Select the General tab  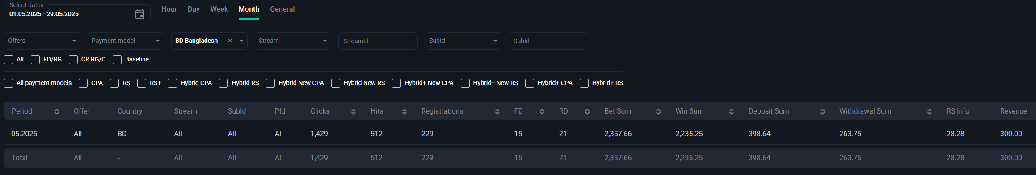(282, 9)
